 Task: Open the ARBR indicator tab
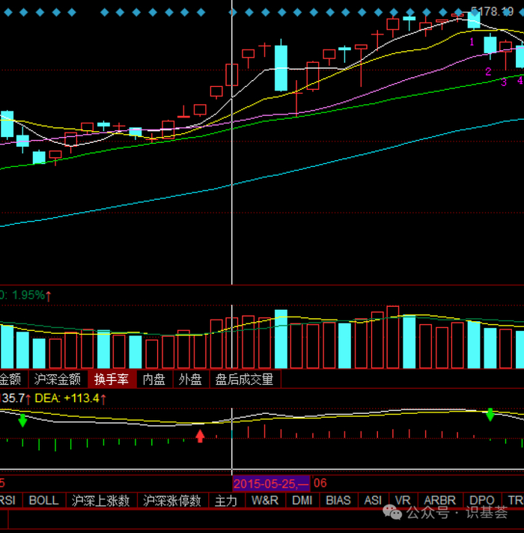(439, 500)
